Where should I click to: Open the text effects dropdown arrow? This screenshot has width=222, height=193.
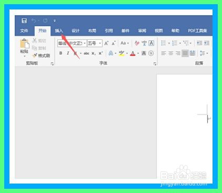(x=116, y=53)
